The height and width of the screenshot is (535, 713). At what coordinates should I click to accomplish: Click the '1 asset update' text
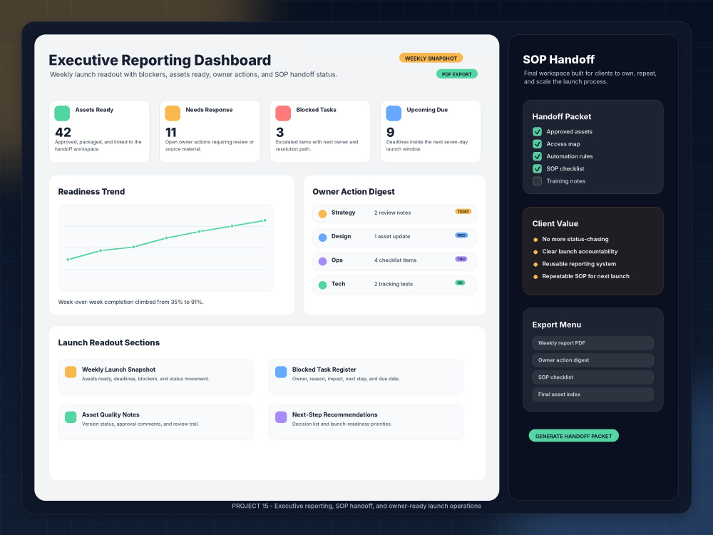click(392, 237)
